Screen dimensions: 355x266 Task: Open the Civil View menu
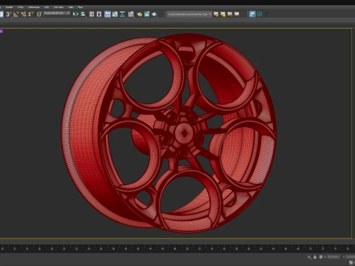[x=58, y=7]
